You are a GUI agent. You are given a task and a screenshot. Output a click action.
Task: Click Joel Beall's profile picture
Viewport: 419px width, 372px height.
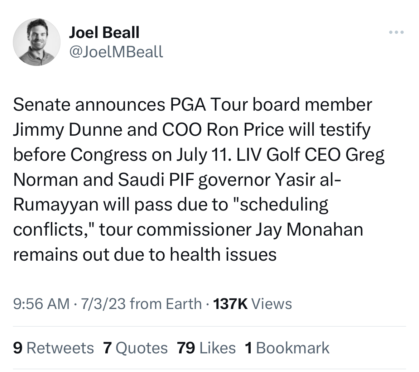(x=37, y=42)
